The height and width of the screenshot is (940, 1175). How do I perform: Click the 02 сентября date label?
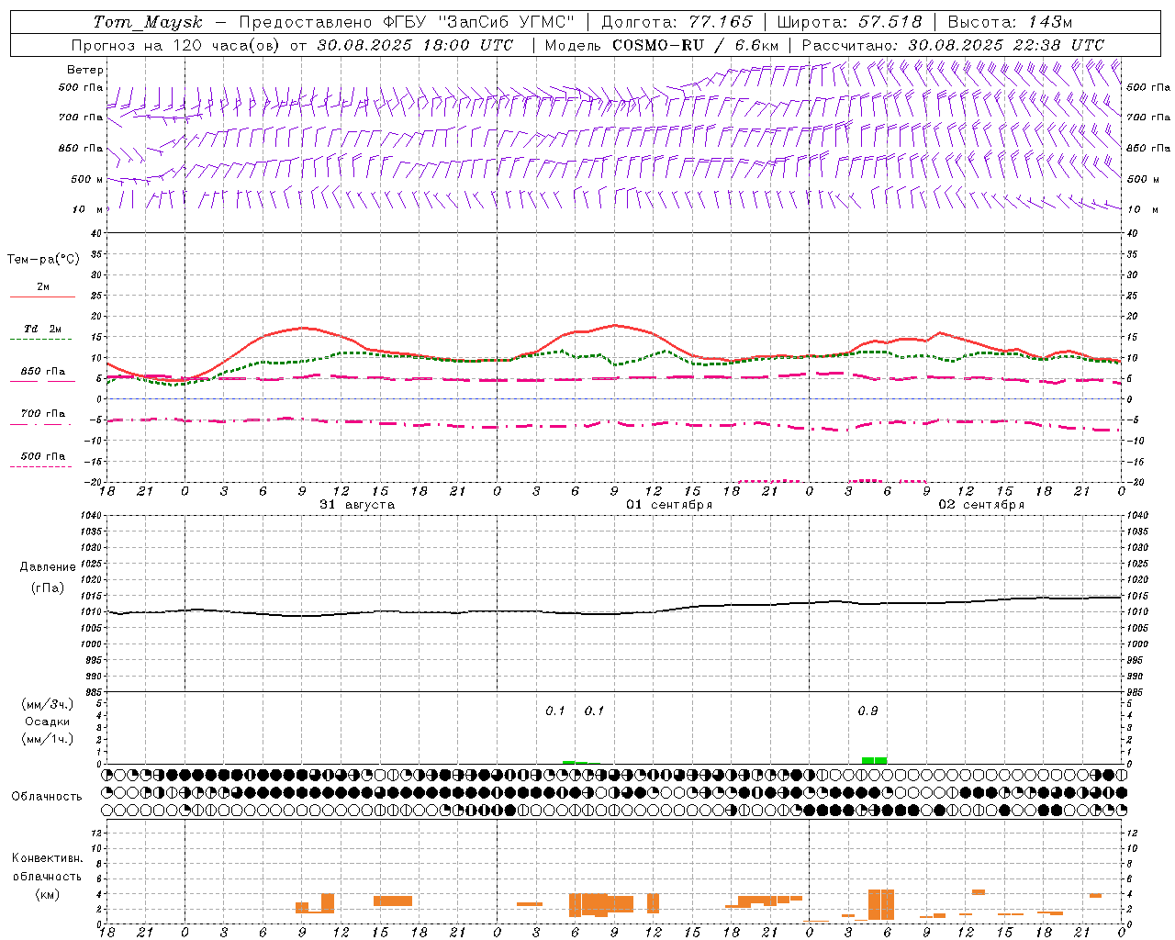(x=981, y=505)
